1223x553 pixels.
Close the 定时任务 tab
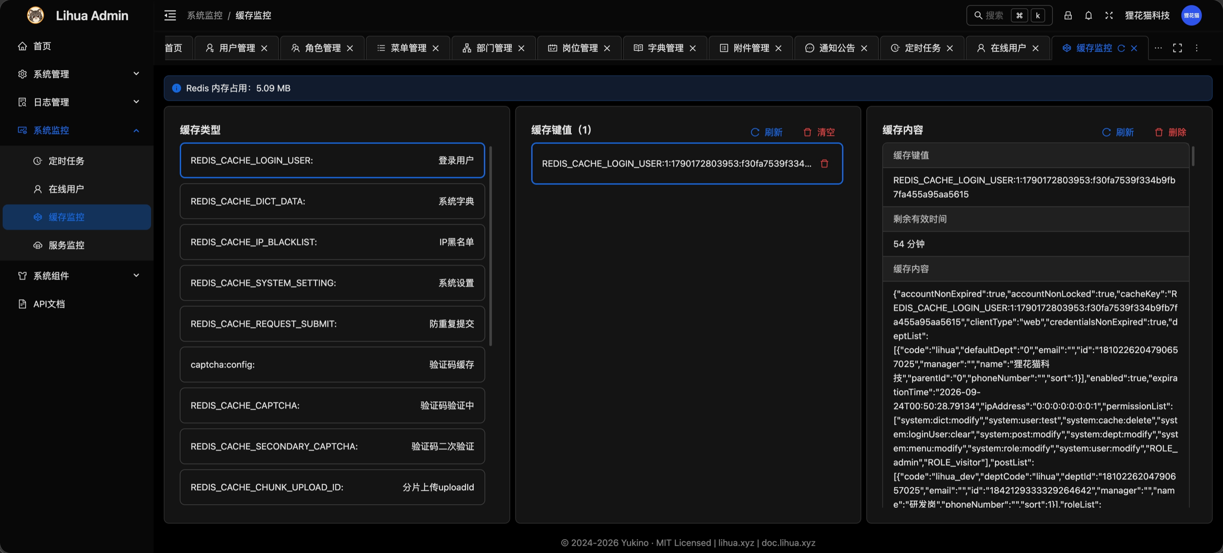pyautogui.click(x=950, y=48)
